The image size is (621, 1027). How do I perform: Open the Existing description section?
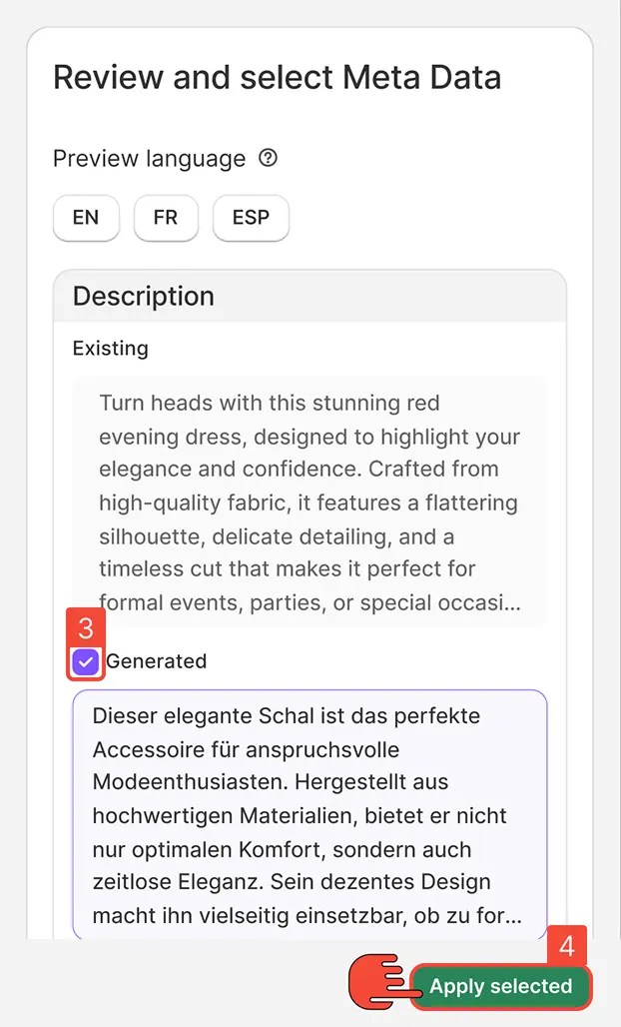[x=110, y=348]
